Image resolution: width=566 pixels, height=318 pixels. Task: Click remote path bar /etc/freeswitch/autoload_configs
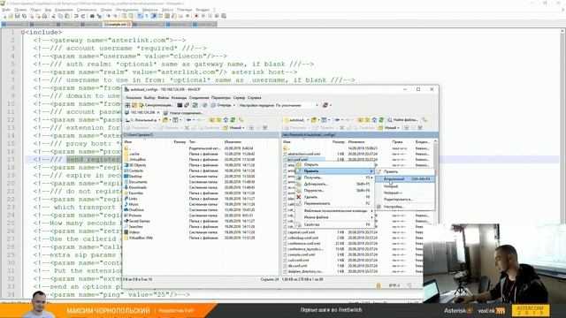point(360,135)
